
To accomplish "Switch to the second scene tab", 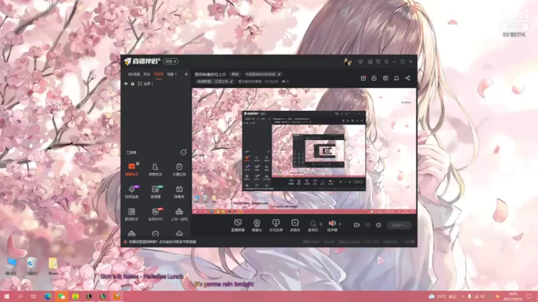I will click(147, 74).
